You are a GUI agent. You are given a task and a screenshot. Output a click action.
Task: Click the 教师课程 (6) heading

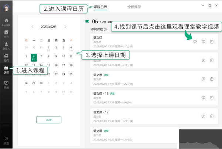(x=100, y=29)
